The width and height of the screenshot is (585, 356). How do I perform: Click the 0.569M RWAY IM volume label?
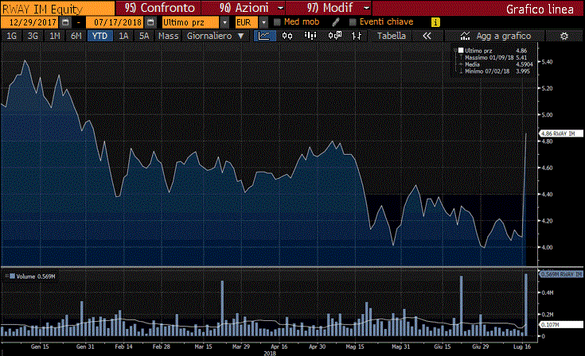coord(561,274)
